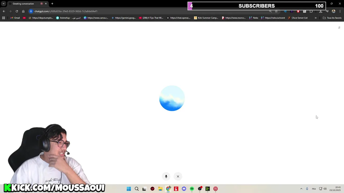The height and width of the screenshot is (193, 344).
Task: Open Windows taskbar search
Action: pos(137,189)
